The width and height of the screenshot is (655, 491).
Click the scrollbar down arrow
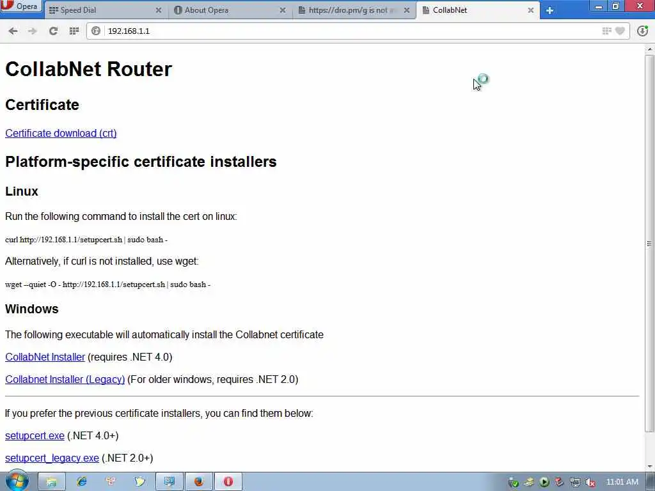click(649, 467)
